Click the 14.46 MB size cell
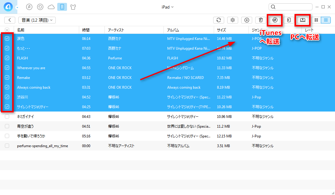335x195 pixels. coord(224,39)
